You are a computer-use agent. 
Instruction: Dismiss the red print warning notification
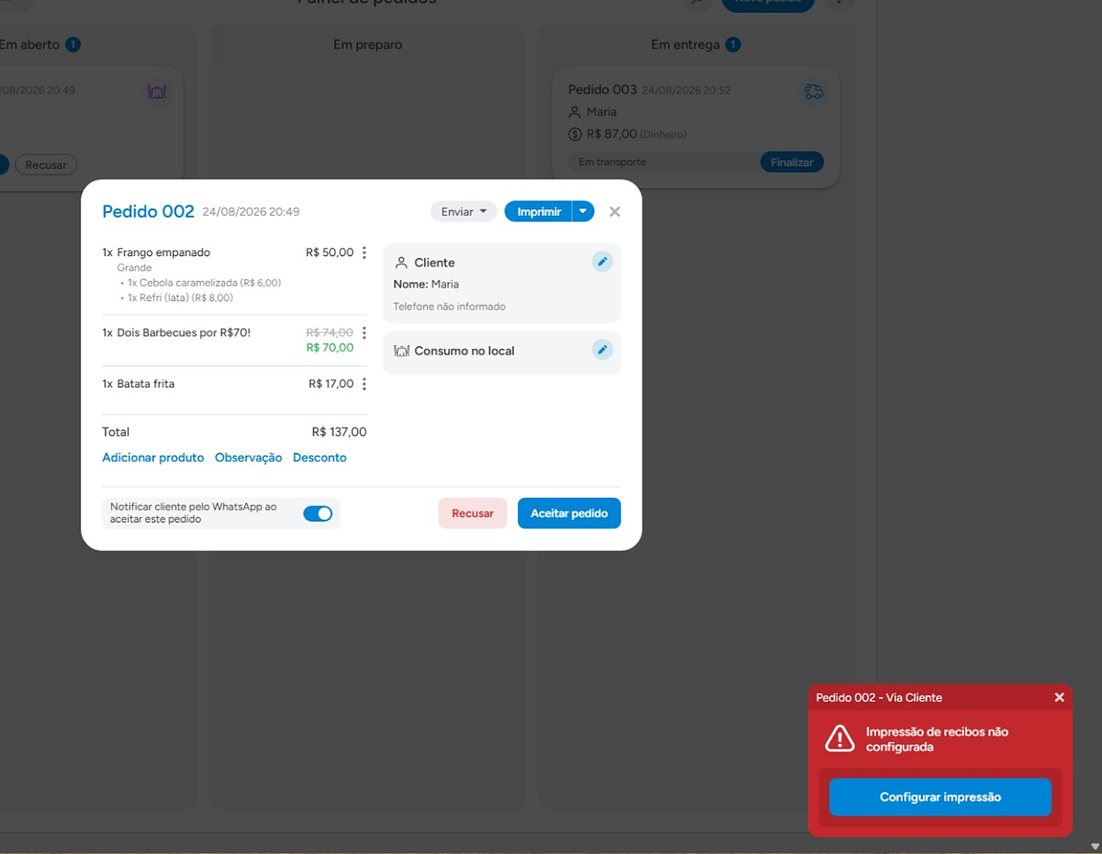click(1059, 697)
